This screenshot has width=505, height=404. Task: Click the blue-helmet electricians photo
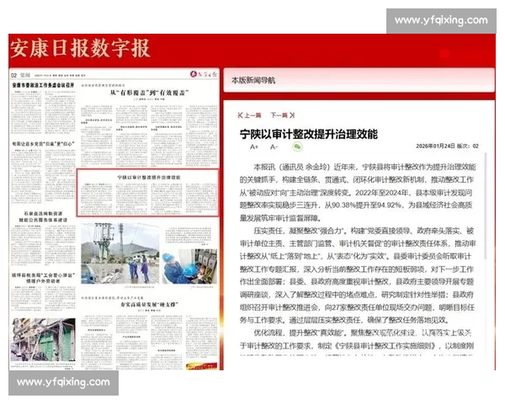(189, 266)
